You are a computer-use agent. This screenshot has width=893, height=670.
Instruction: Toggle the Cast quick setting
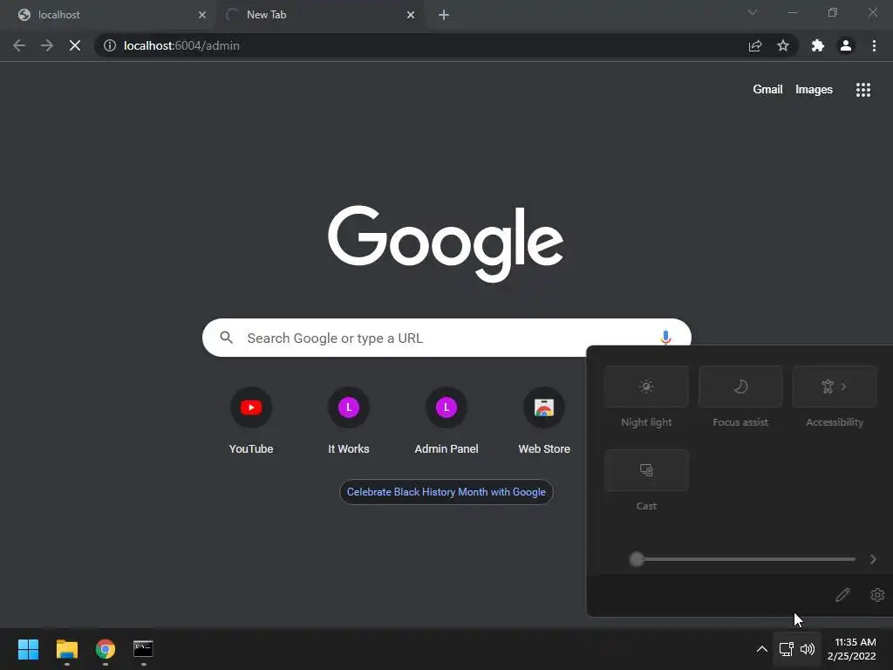point(646,470)
